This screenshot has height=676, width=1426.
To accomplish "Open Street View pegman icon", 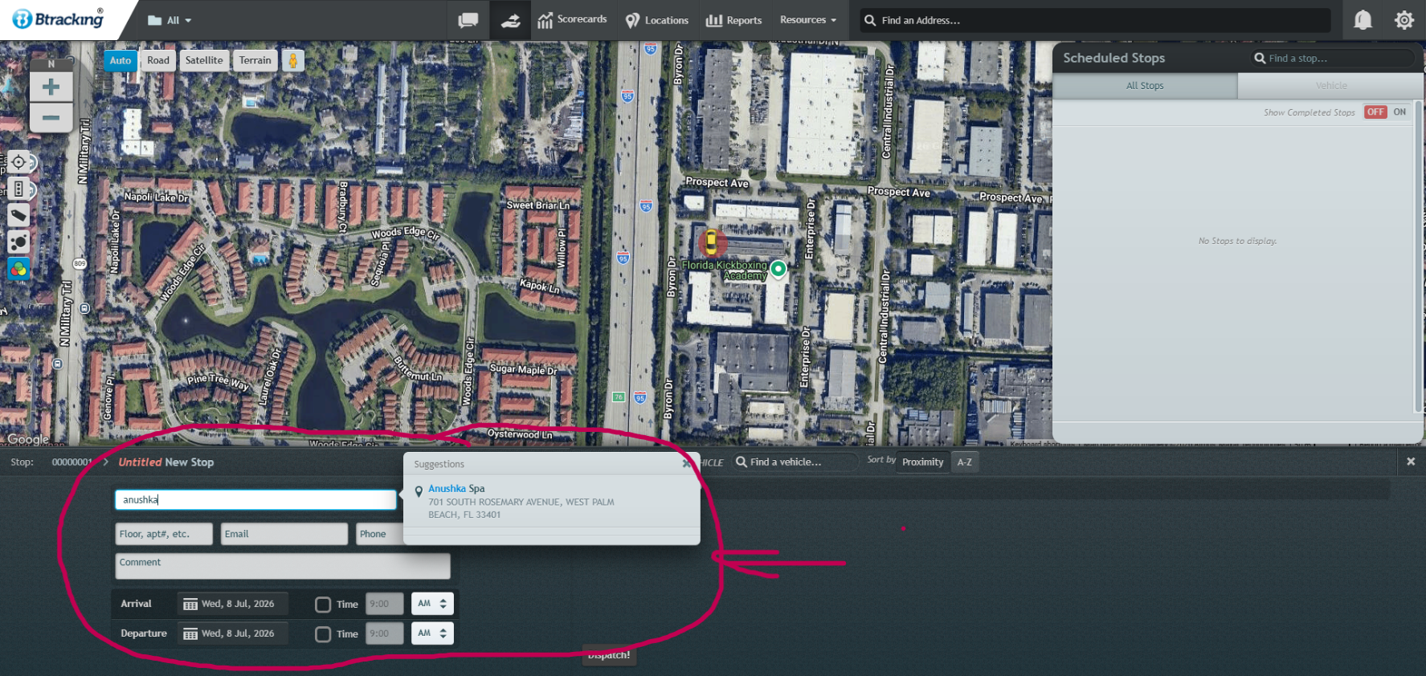I will coord(293,60).
